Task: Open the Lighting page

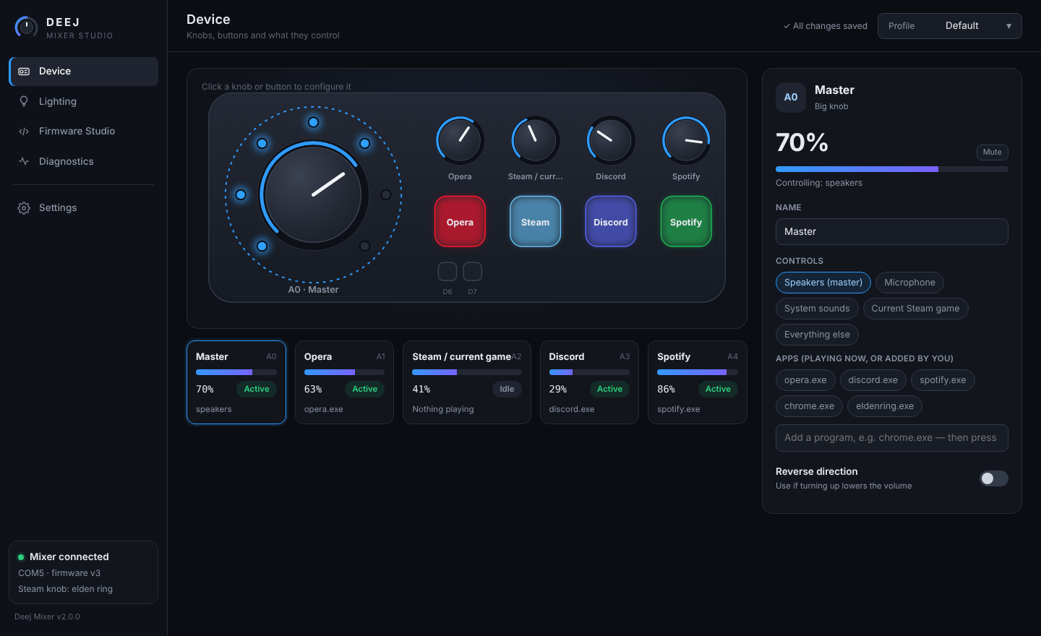Action: pos(83,102)
